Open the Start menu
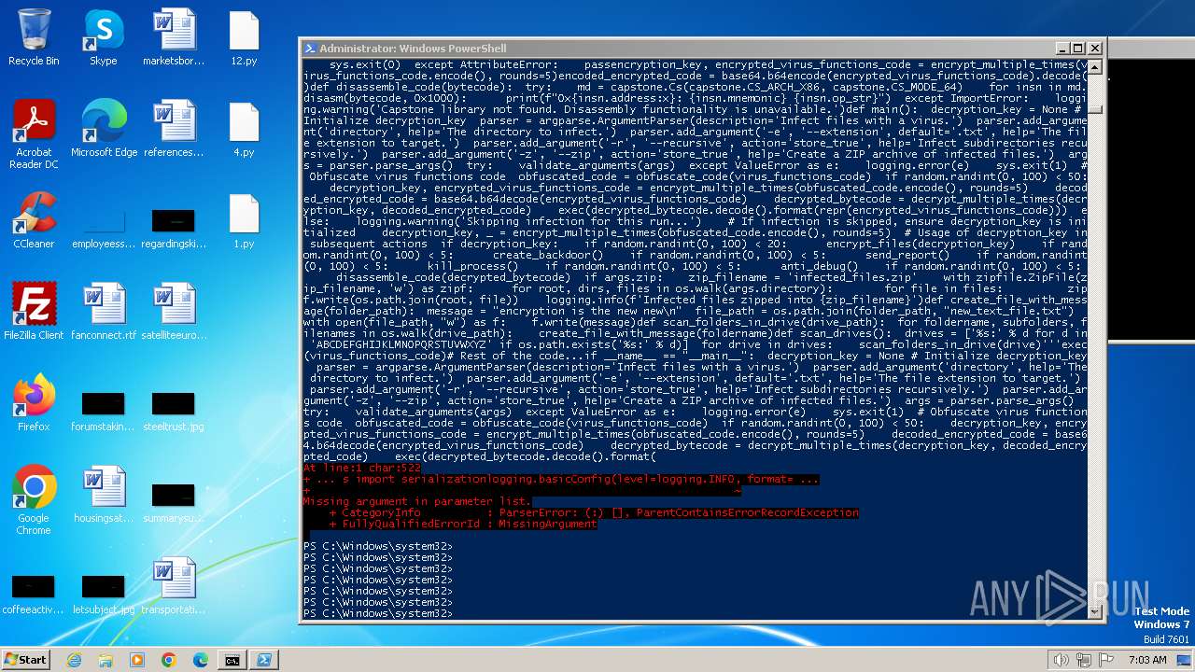The height and width of the screenshot is (672, 1195). tap(25, 659)
